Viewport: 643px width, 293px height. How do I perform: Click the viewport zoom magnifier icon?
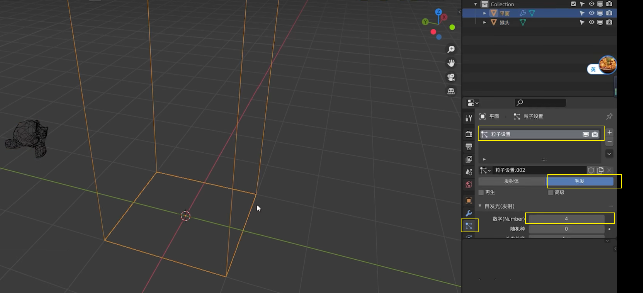coord(451,49)
